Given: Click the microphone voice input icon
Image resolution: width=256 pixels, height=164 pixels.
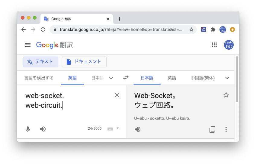Looking at the screenshot, I should click(x=28, y=129).
